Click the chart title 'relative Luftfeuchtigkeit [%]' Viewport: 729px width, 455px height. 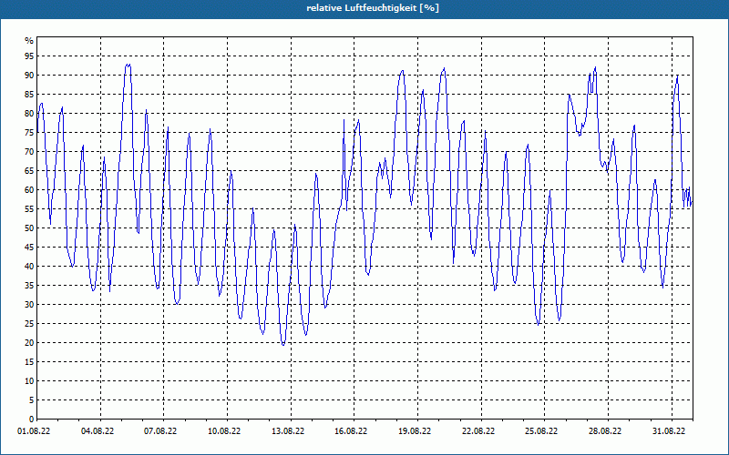tap(373, 8)
